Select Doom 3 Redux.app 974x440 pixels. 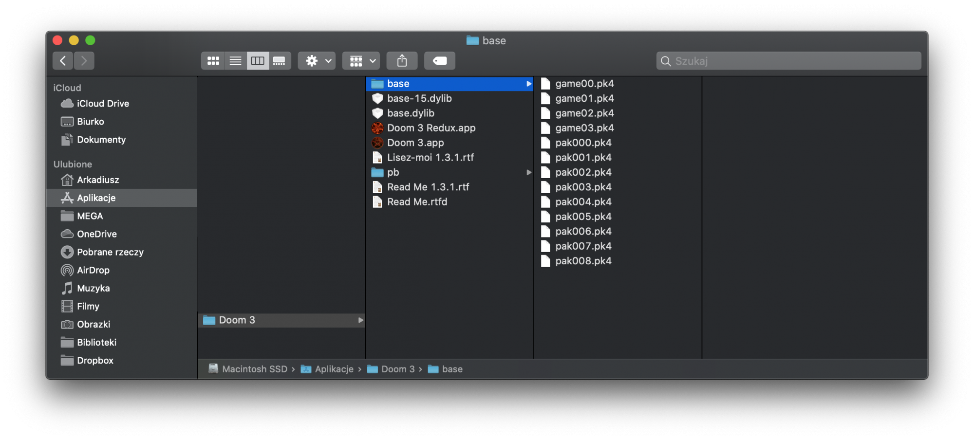[x=450, y=128]
